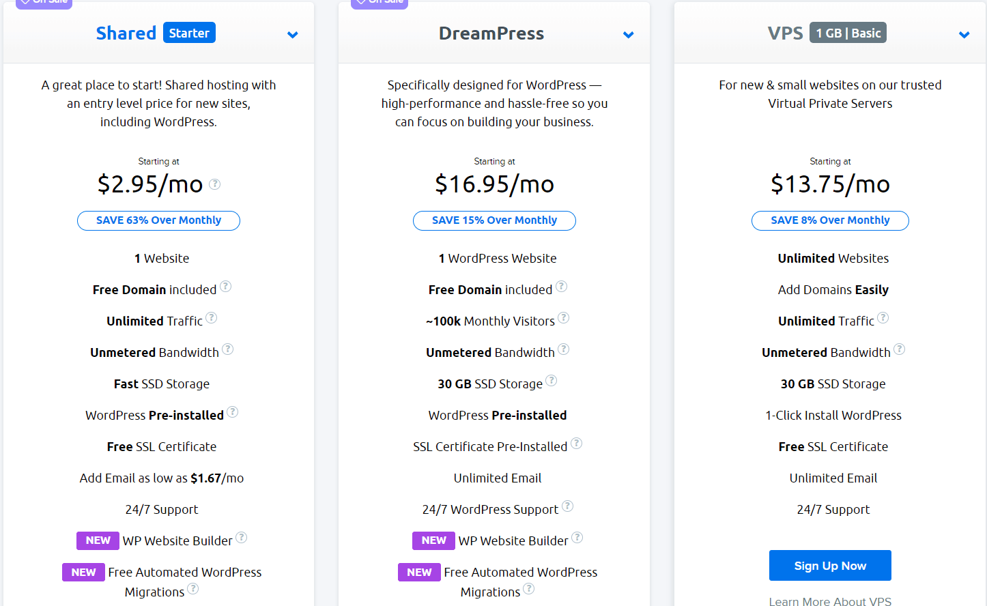Open help for 24/7 WordPress Support
This screenshot has height=606, width=987.
(567, 506)
